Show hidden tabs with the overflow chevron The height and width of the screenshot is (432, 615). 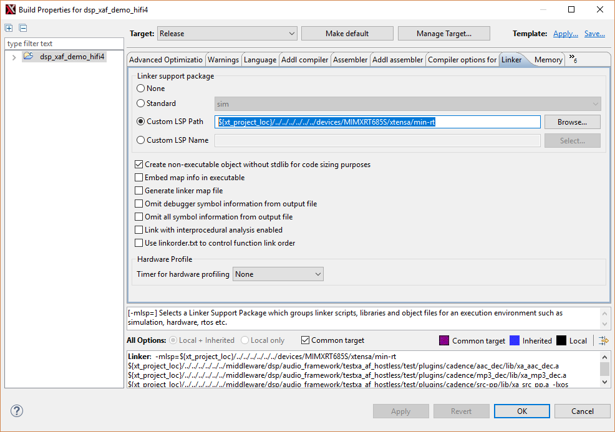tap(573, 59)
